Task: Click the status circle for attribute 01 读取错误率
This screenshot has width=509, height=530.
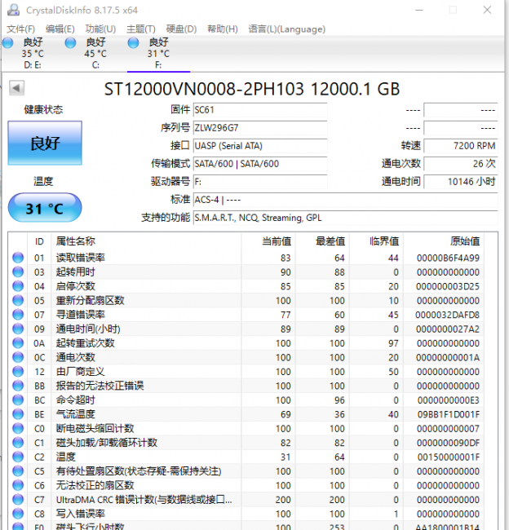Action: [x=18, y=258]
